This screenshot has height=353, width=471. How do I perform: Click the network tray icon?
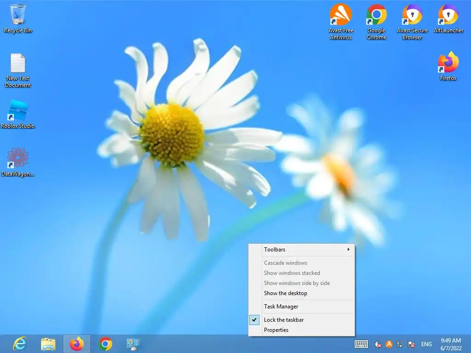tap(400, 344)
